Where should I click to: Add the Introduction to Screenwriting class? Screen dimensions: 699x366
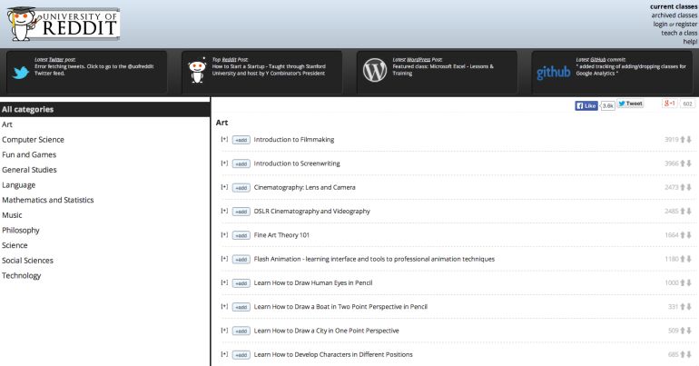coord(241,163)
